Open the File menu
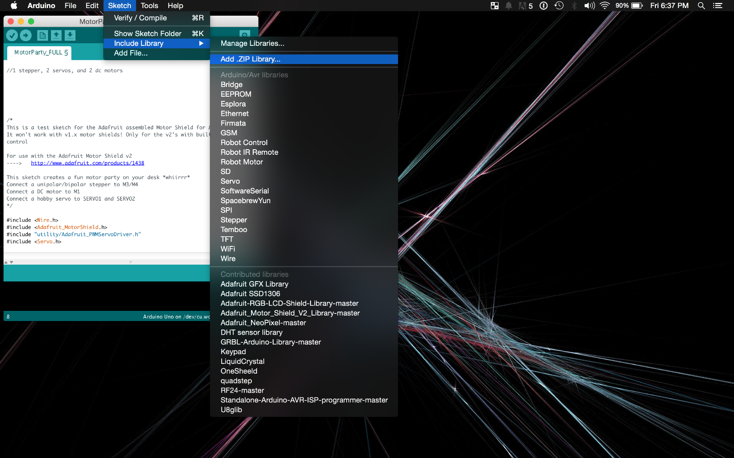The image size is (734, 458). (71, 6)
